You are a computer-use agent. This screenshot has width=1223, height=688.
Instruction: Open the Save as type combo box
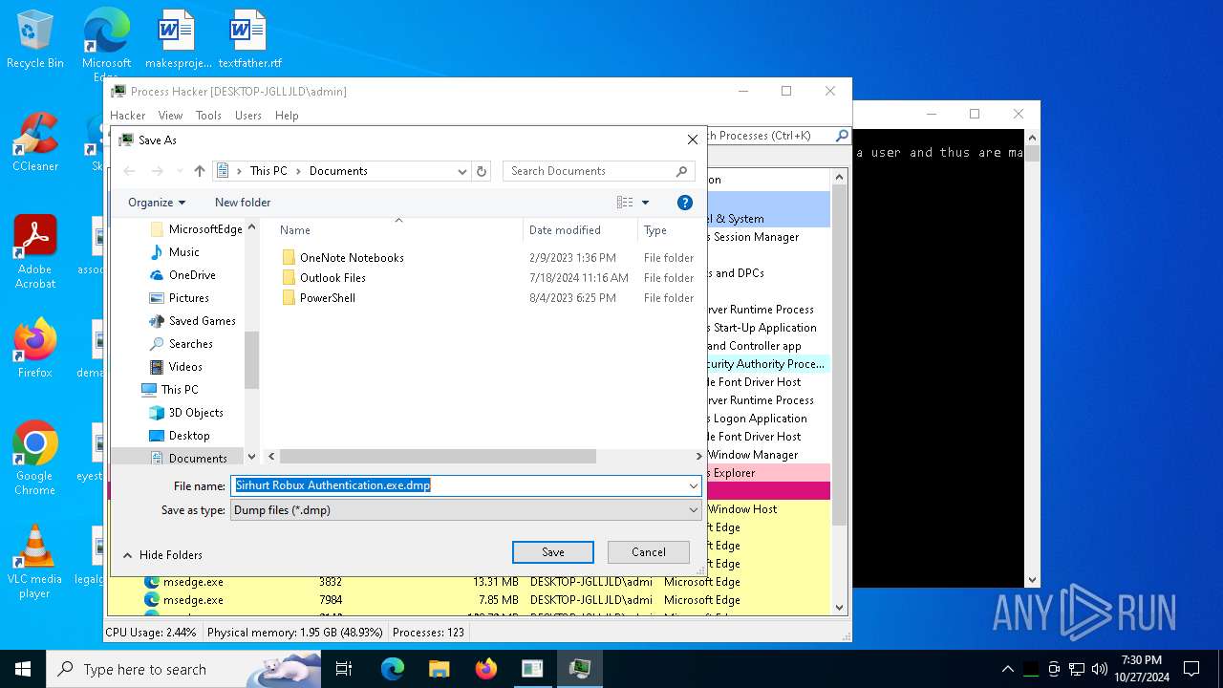[x=466, y=510]
